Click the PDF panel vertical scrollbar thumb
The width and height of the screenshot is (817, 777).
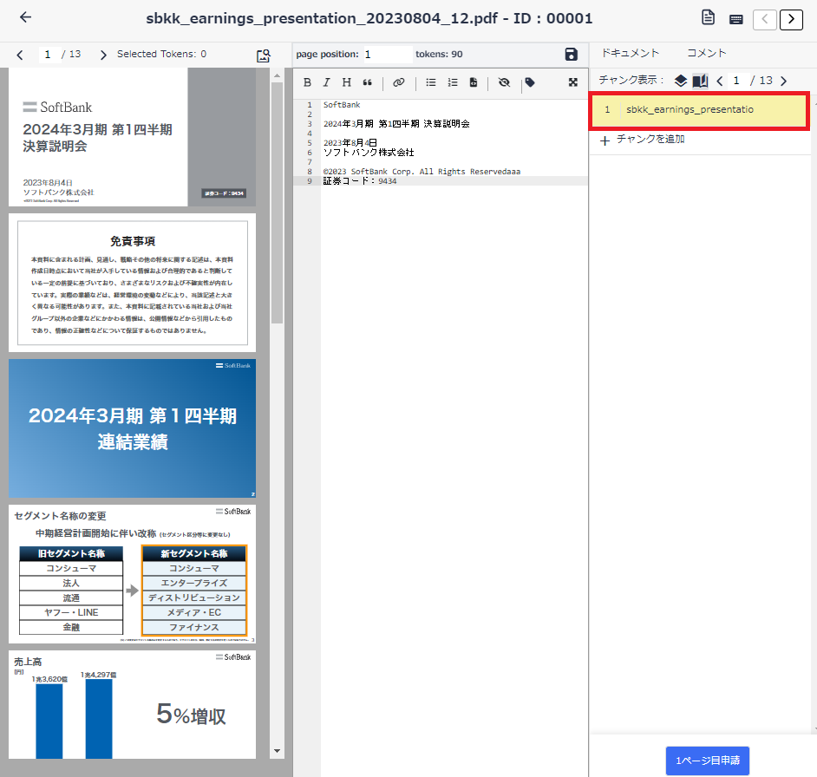tap(278, 203)
